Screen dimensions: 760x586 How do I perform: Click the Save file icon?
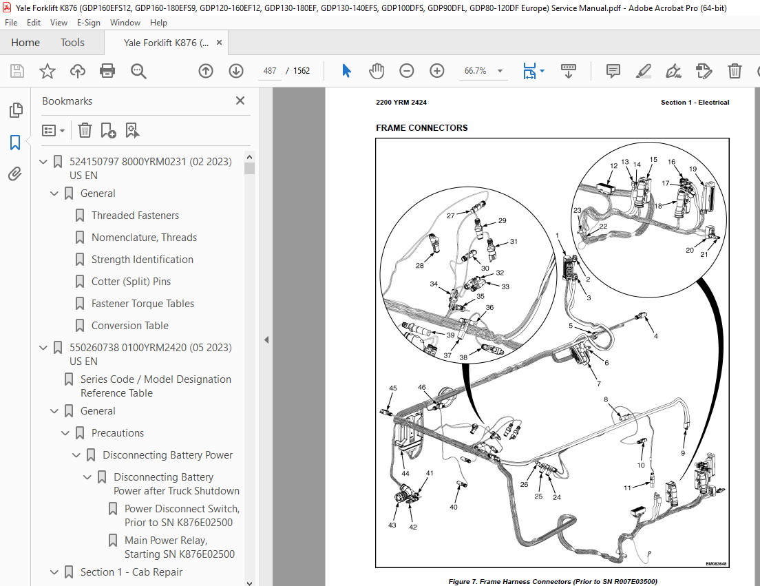[x=17, y=71]
